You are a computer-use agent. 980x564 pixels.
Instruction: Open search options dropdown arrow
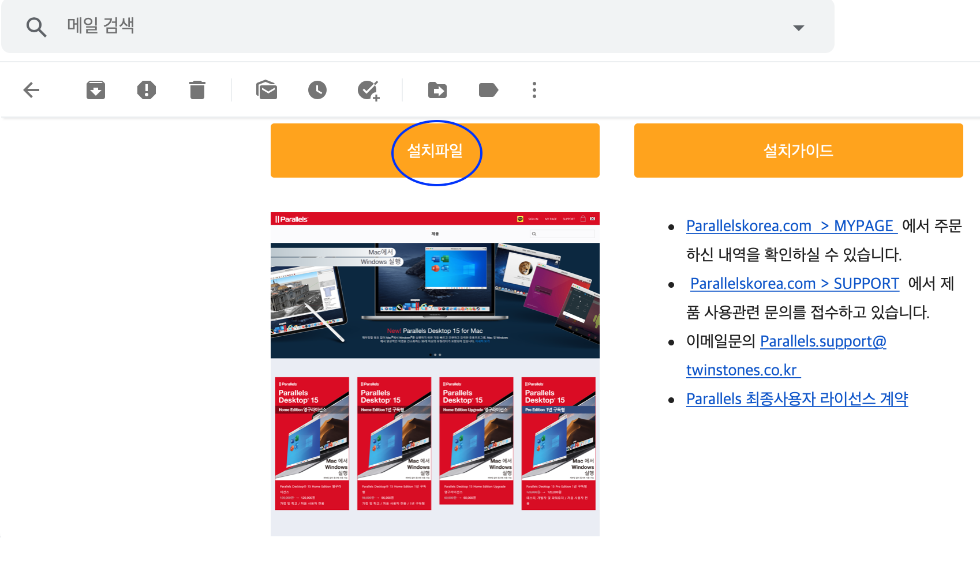click(799, 28)
